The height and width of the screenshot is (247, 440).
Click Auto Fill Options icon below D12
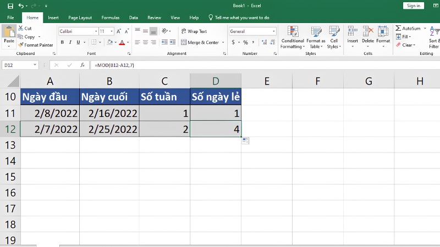tap(245, 141)
